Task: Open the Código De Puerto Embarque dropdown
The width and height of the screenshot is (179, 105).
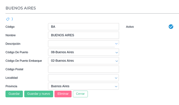Action: click(x=116, y=61)
